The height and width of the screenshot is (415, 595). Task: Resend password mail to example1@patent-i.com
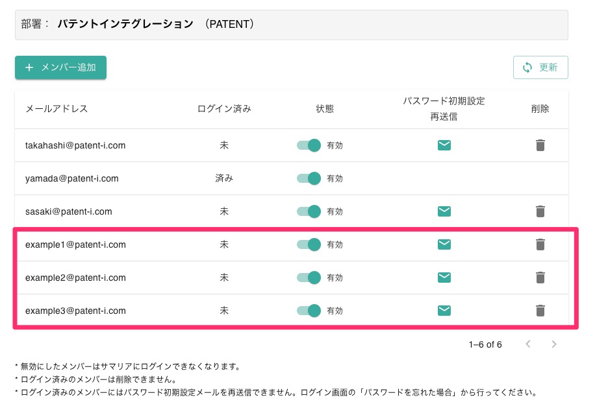444,244
